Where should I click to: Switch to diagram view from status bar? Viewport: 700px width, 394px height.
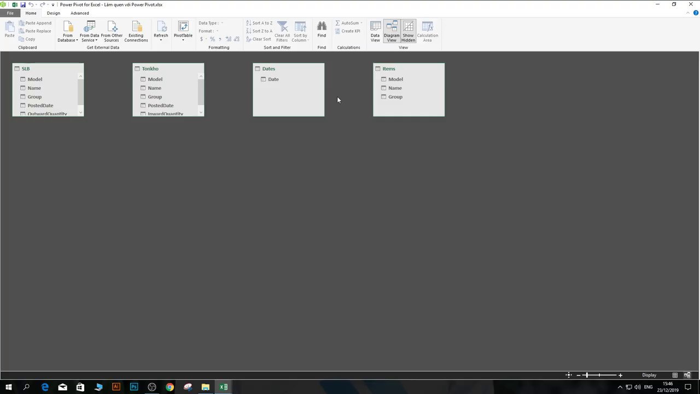click(x=687, y=375)
